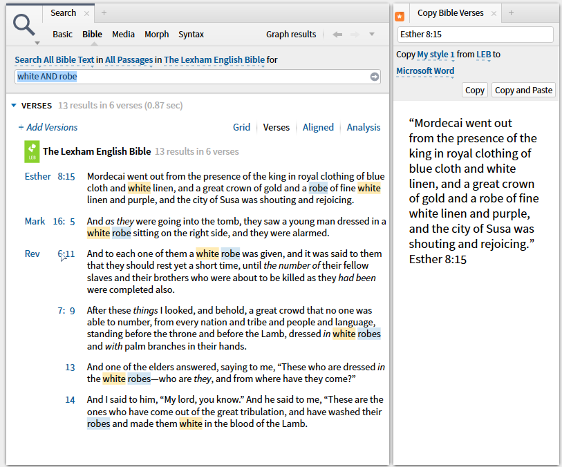Go forward with the right arrow icon
Image resolution: width=562 pixels, height=467 pixels.
[355, 35]
